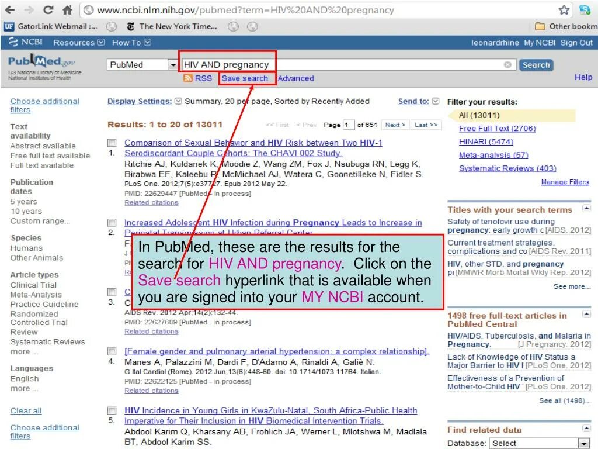Open the Send to dropdown
This screenshot has width=598, height=449.
pos(418,101)
